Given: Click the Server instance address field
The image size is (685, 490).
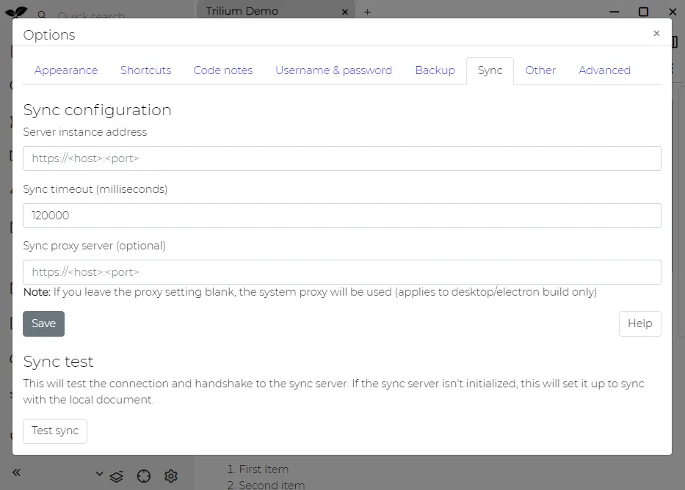Looking at the screenshot, I should (x=342, y=158).
